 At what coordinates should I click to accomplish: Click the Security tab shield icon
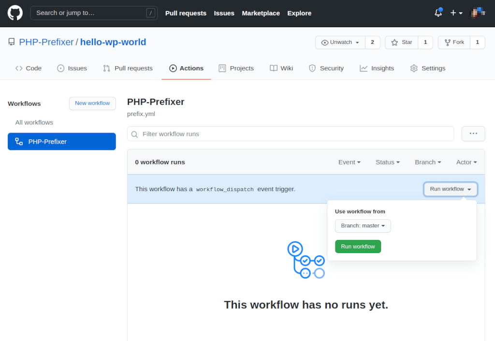pyautogui.click(x=312, y=68)
